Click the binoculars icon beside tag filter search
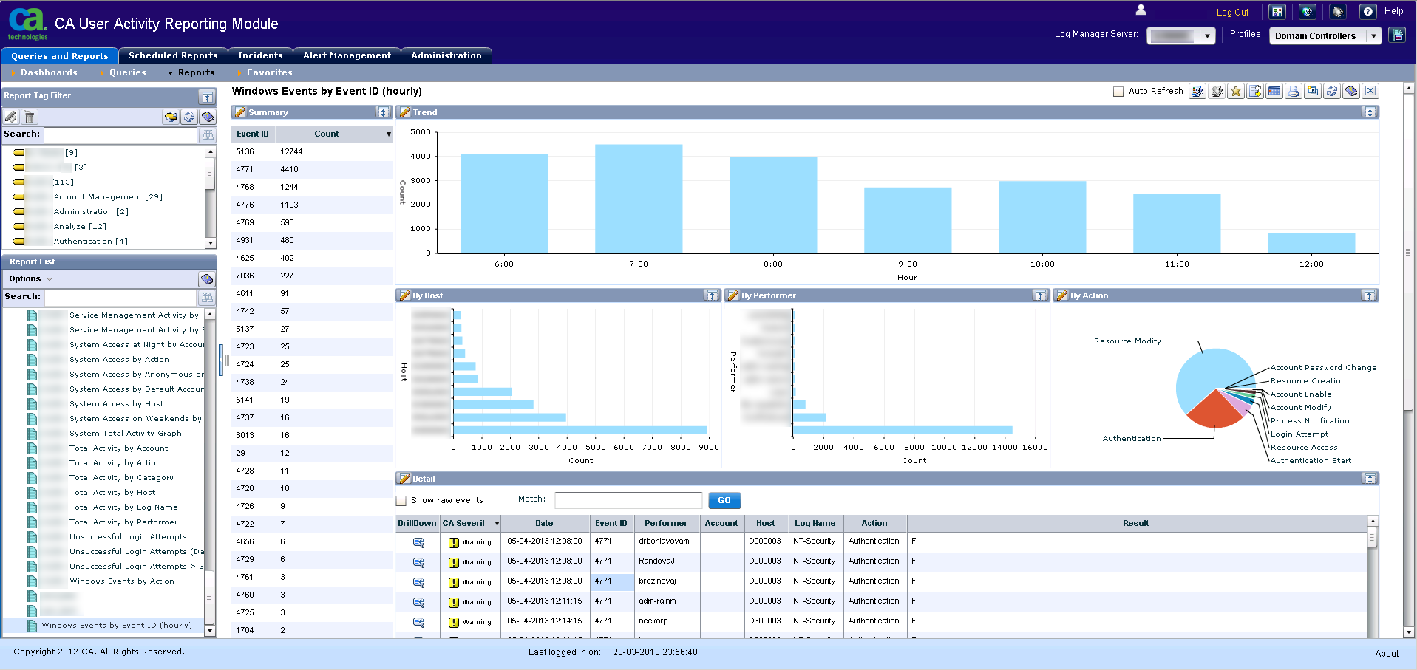 208,134
